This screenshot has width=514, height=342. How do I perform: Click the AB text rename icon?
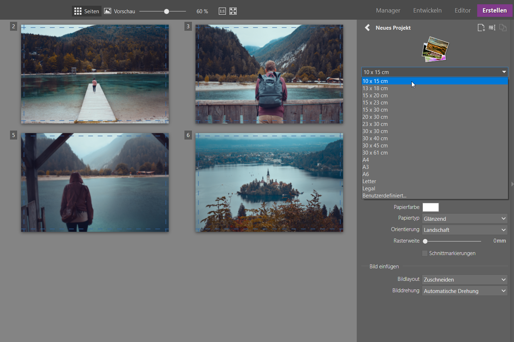pyautogui.click(x=492, y=28)
